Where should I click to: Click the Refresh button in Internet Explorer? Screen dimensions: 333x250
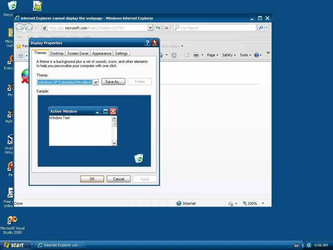[x=158, y=28]
